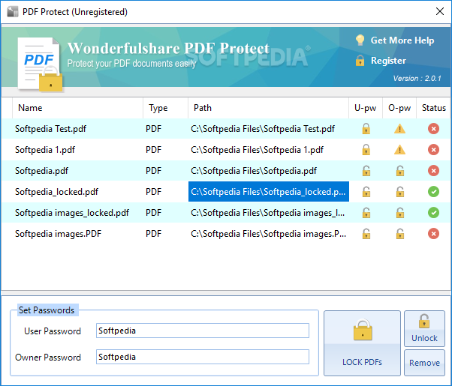Open Get More Help link

(402, 40)
